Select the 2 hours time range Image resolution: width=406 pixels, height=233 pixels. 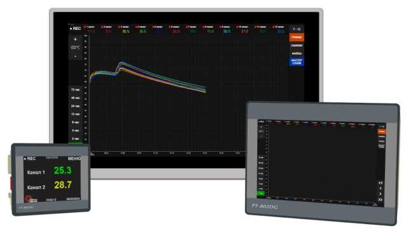pyautogui.click(x=75, y=138)
